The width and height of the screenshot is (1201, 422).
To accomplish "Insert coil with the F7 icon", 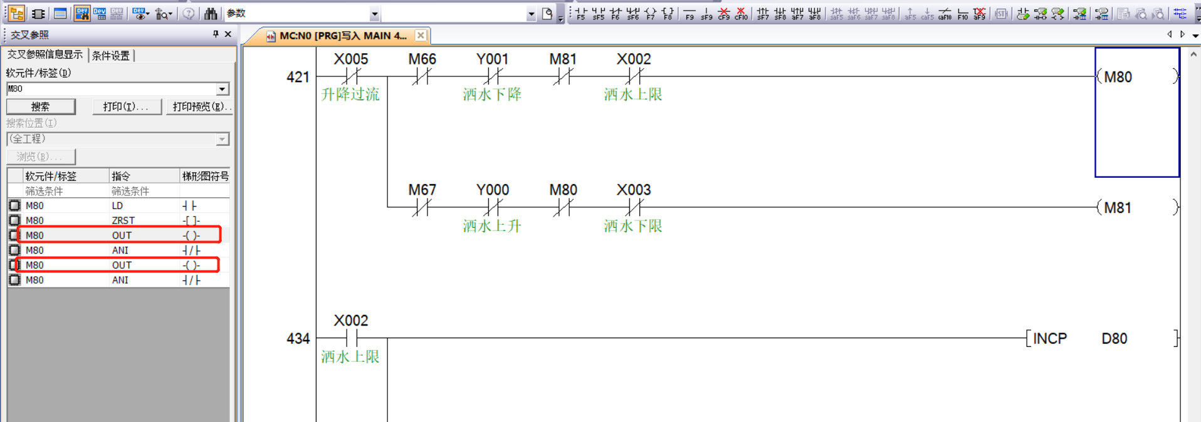I will pos(650,13).
